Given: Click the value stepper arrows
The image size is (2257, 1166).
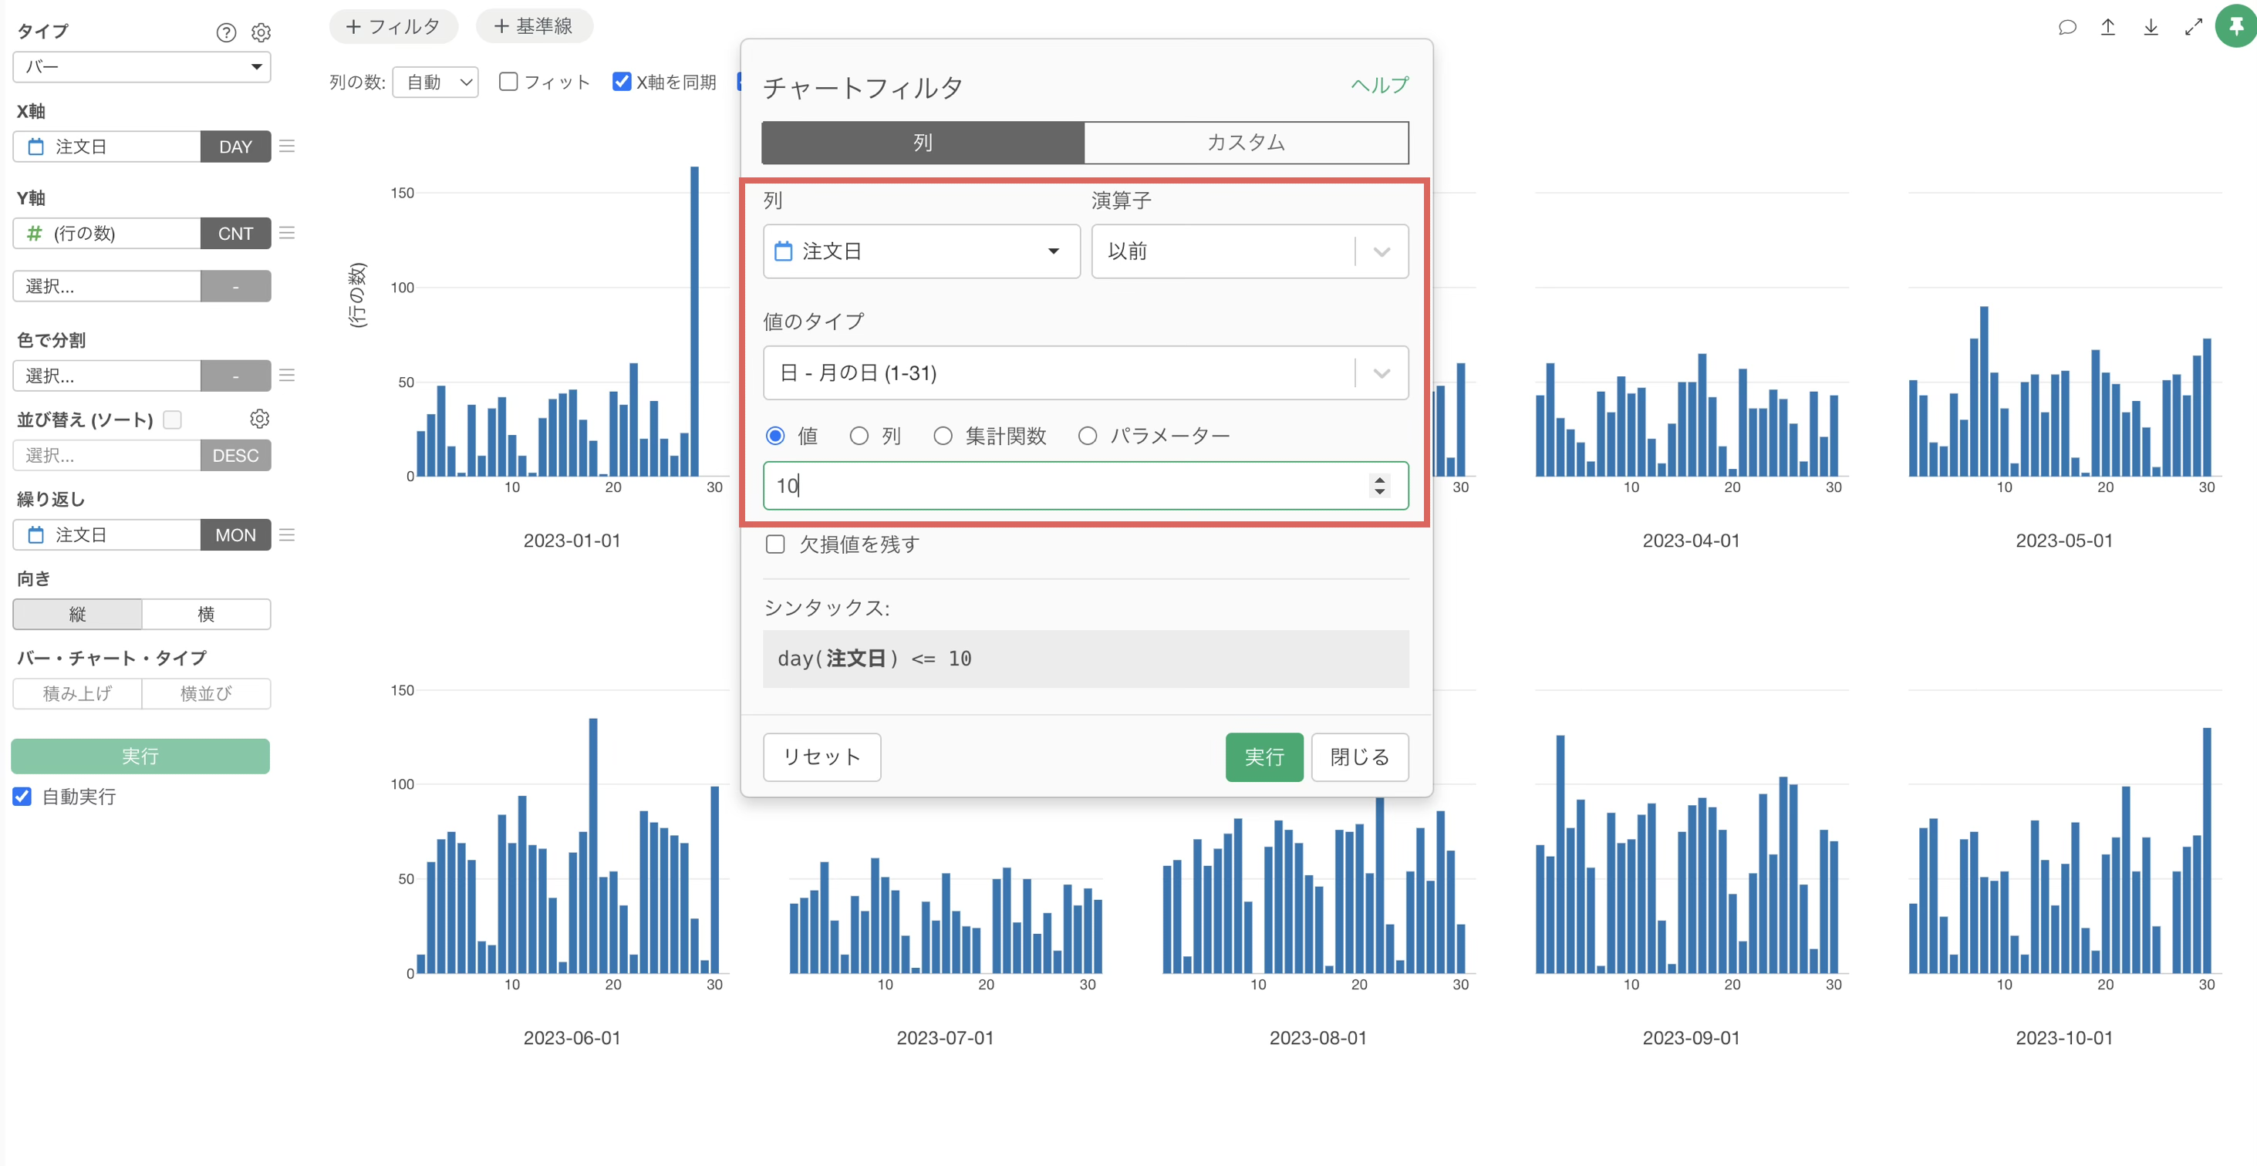Looking at the screenshot, I should [x=1379, y=485].
